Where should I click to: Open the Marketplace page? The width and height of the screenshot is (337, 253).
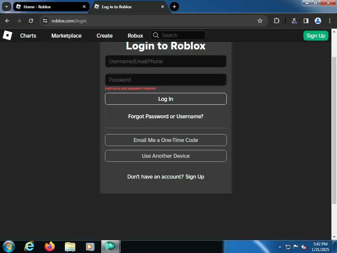66,36
